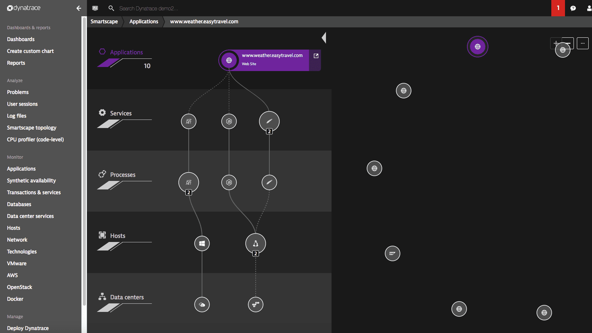
Task: Select the Linux host node with 2
Action: click(x=256, y=243)
